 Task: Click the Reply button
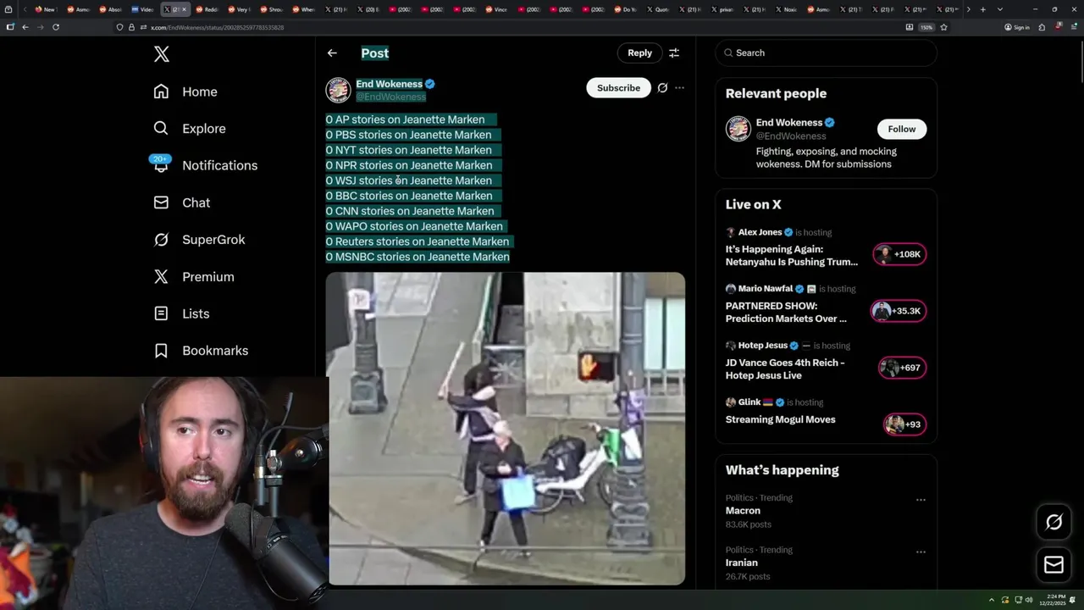pyautogui.click(x=639, y=53)
